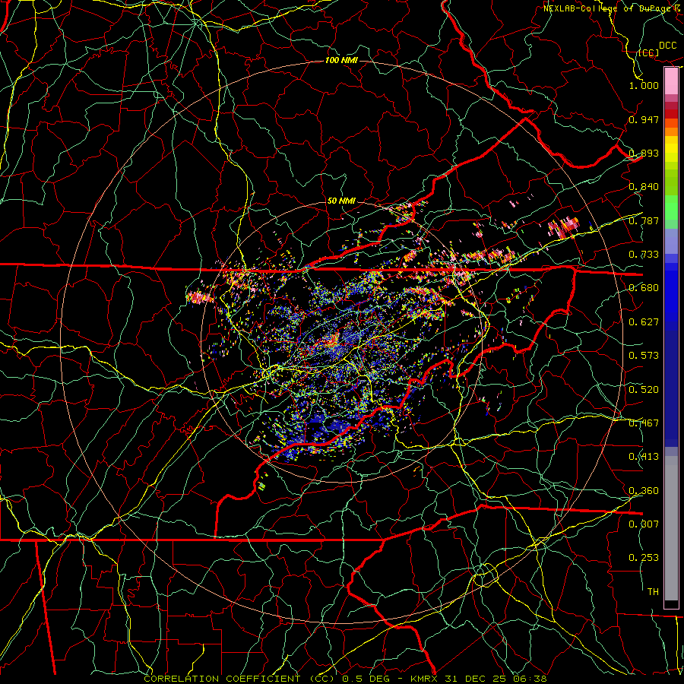684x684 pixels.
Task: Click the 0.787 scale value
Action: click(x=644, y=220)
